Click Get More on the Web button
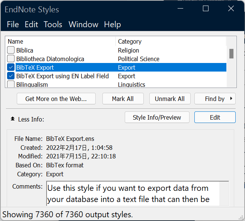 click(56, 99)
